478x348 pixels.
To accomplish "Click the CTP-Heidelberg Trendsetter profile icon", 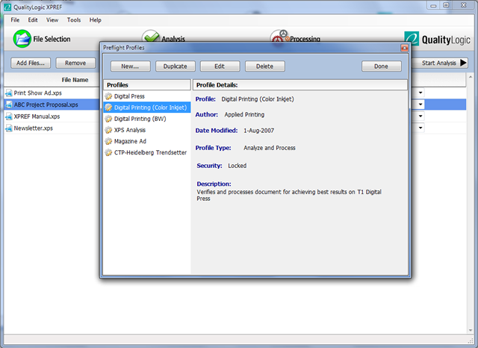I will (108, 152).
